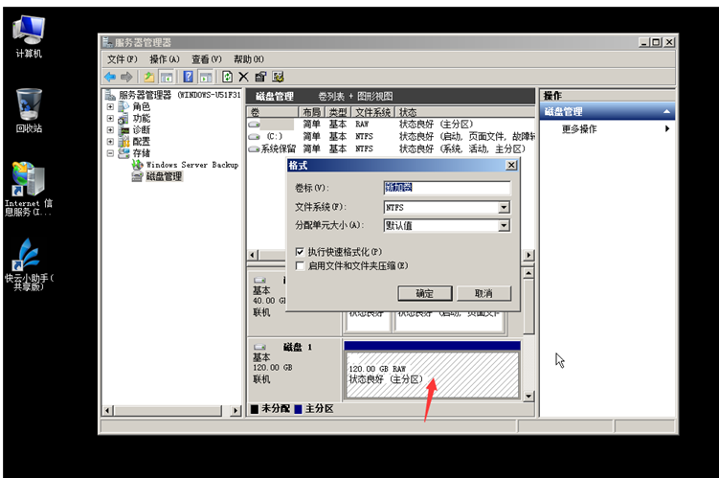Click the Refresh toolbar icon

coord(227,77)
